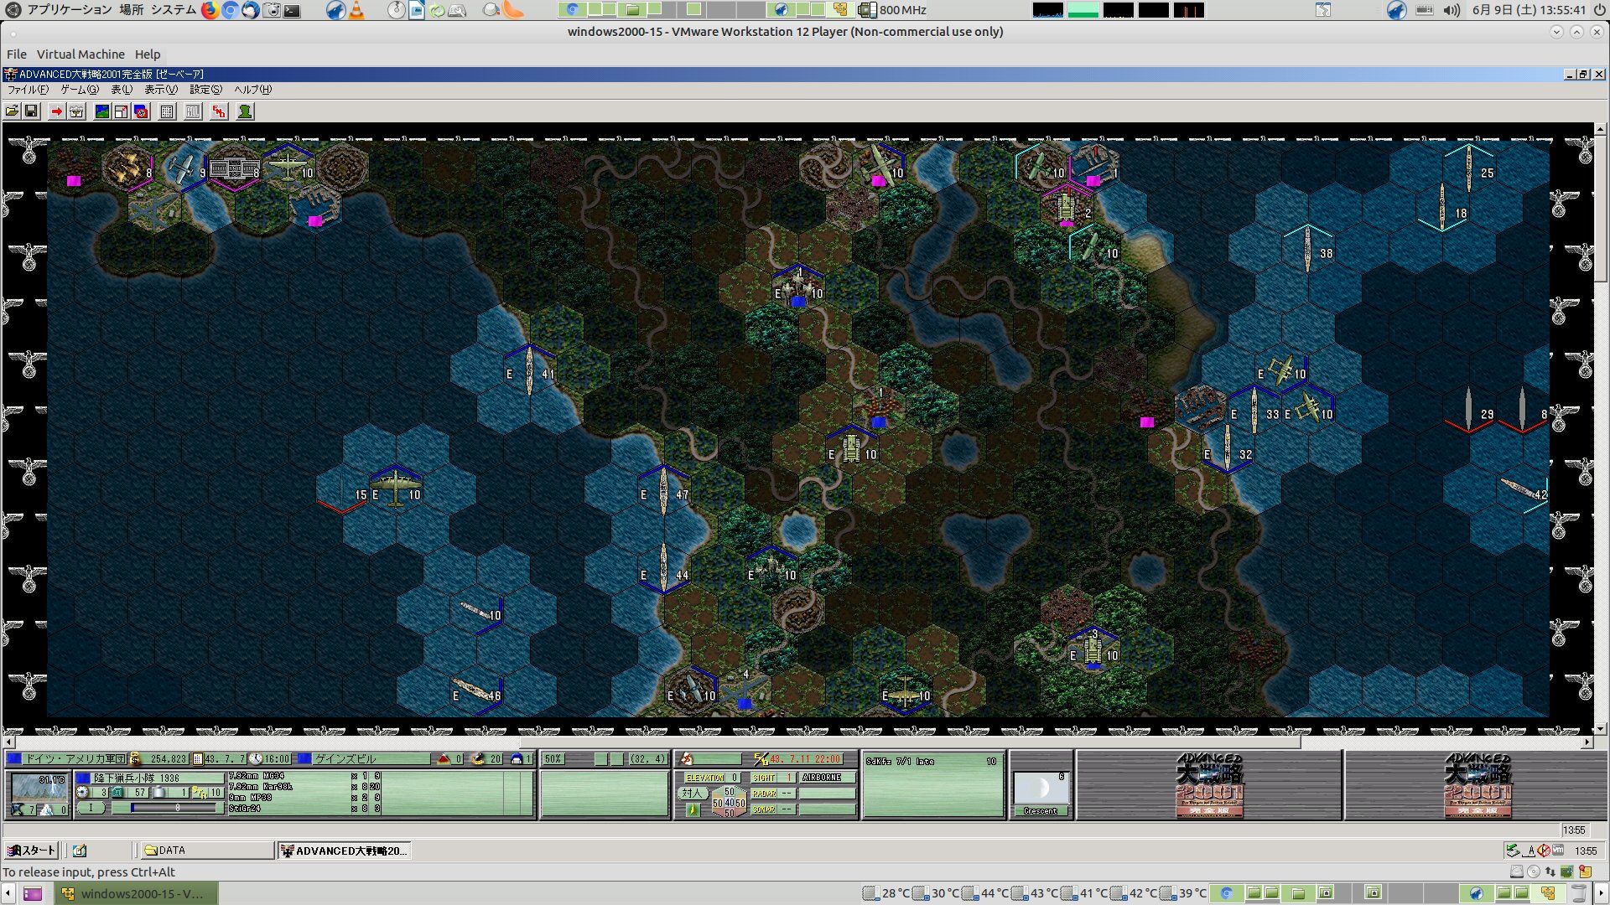Open the 設定(S) menu
Screen dimensions: 1610x905
point(205,90)
